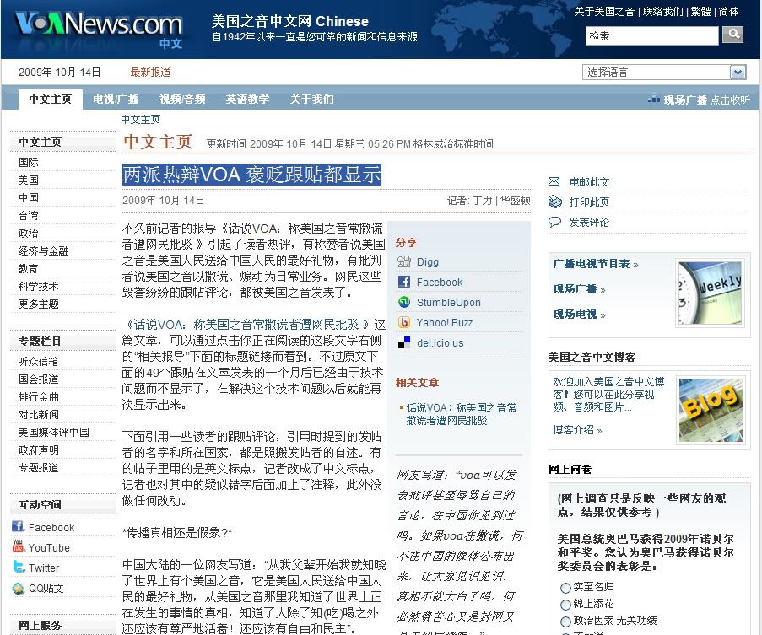Click the 打印此页 printer icon
Image resolution: width=762 pixels, height=635 pixels.
[x=554, y=202]
